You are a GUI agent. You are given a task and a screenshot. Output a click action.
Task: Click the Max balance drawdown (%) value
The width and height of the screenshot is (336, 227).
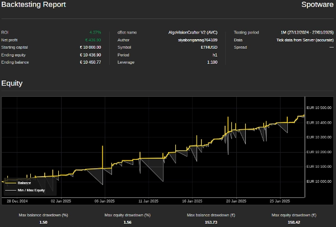43,223
